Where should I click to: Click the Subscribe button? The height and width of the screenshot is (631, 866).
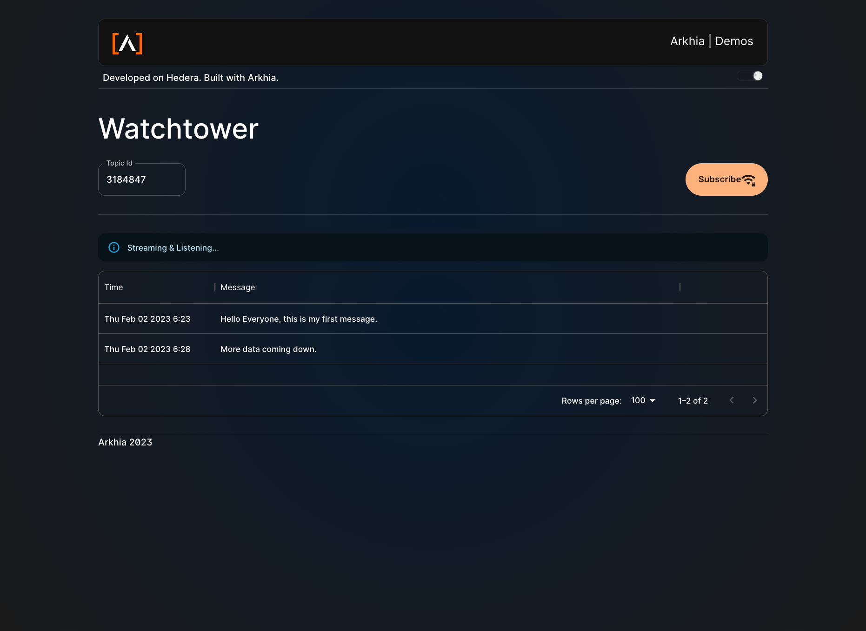pyautogui.click(x=726, y=179)
